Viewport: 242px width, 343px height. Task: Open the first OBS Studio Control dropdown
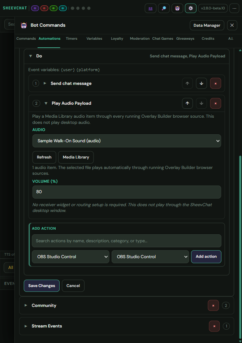coord(70,257)
